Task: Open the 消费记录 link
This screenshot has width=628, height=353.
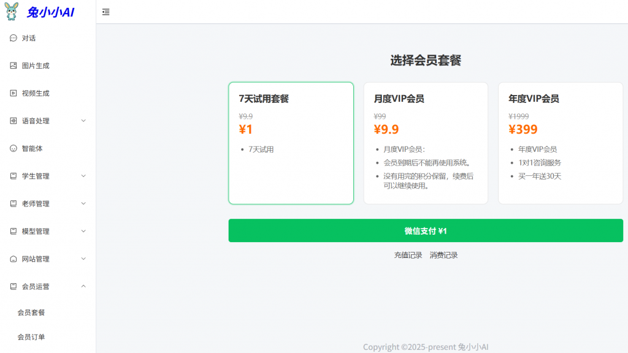Action: coord(443,255)
